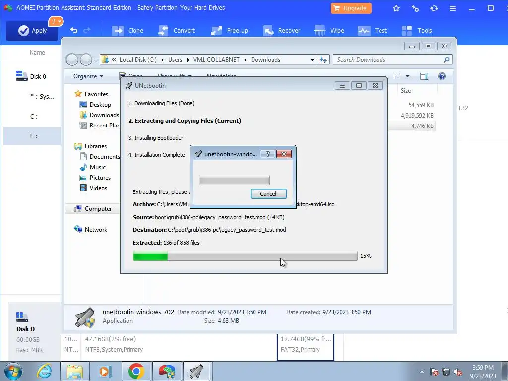Undo the last AOMEI operation

pos(74,30)
